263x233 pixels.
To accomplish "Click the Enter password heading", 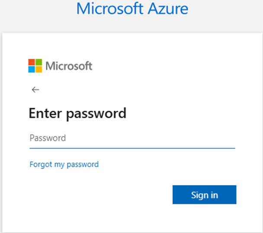I will click(77, 113).
